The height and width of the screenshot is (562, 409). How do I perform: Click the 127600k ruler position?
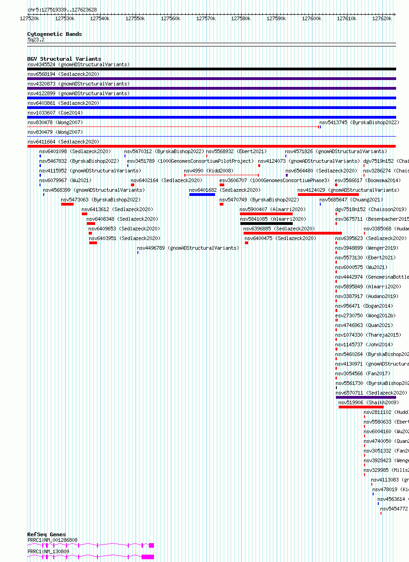click(x=312, y=18)
